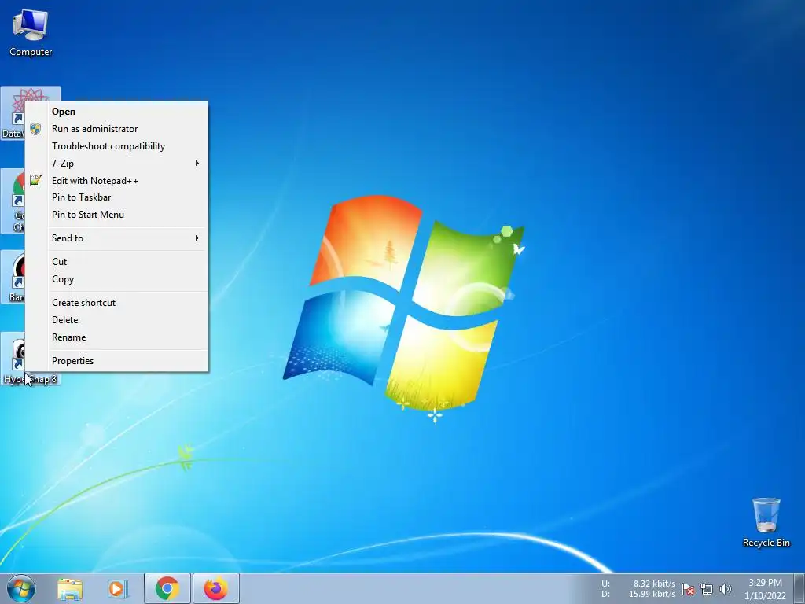Open Firefox on the taskbar
The width and height of the screenshot is (805, 604).
click(x=216, y=588)
